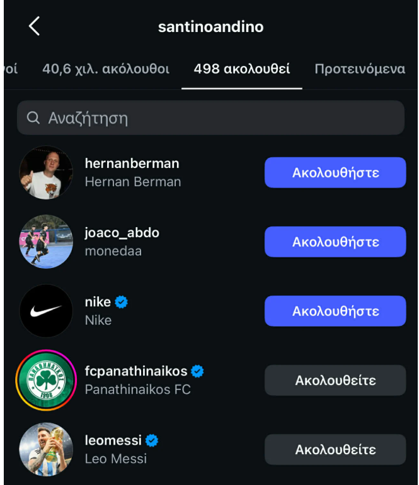
Task: Click leomessi's verified badge
Action: point(152,440)
